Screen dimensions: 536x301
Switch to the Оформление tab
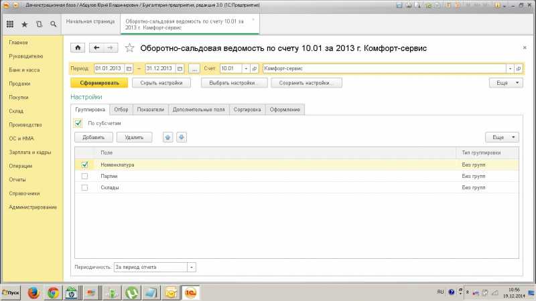(285, 110)
